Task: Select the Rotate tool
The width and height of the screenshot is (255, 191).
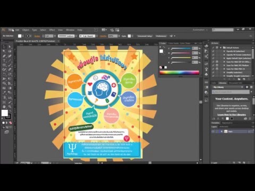Action: coord(4,74)
